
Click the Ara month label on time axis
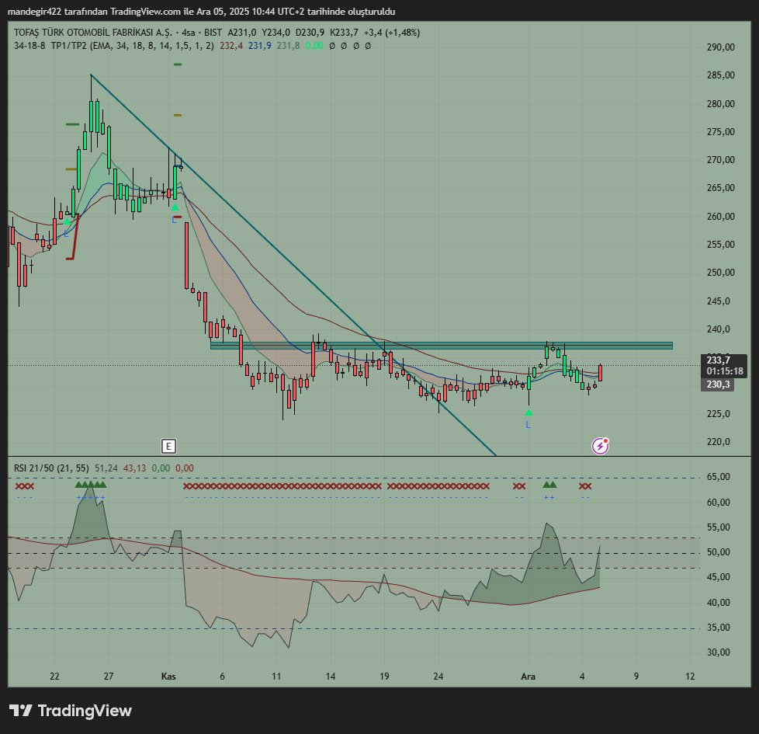point(528,677)
